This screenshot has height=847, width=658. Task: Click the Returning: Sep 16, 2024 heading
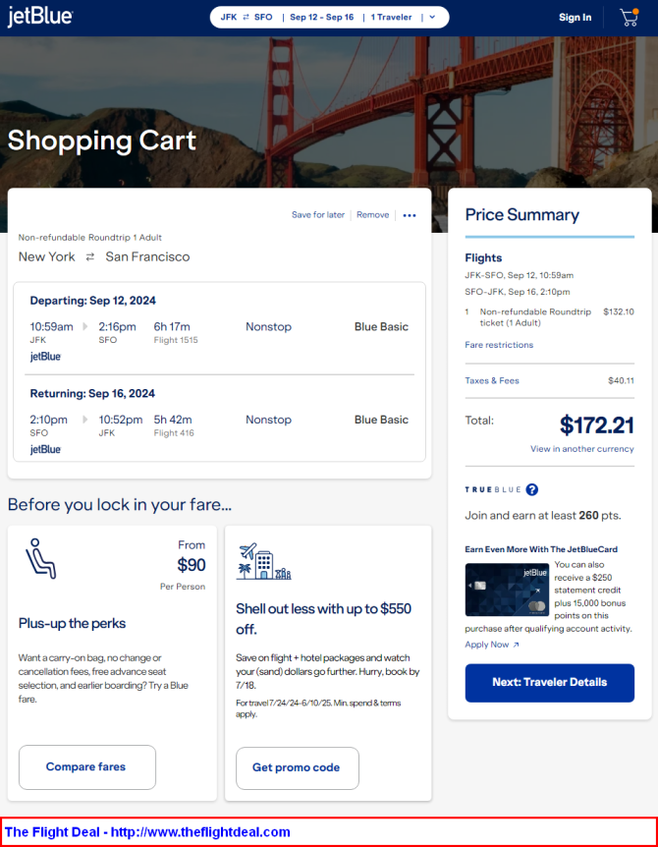point(92,394)
